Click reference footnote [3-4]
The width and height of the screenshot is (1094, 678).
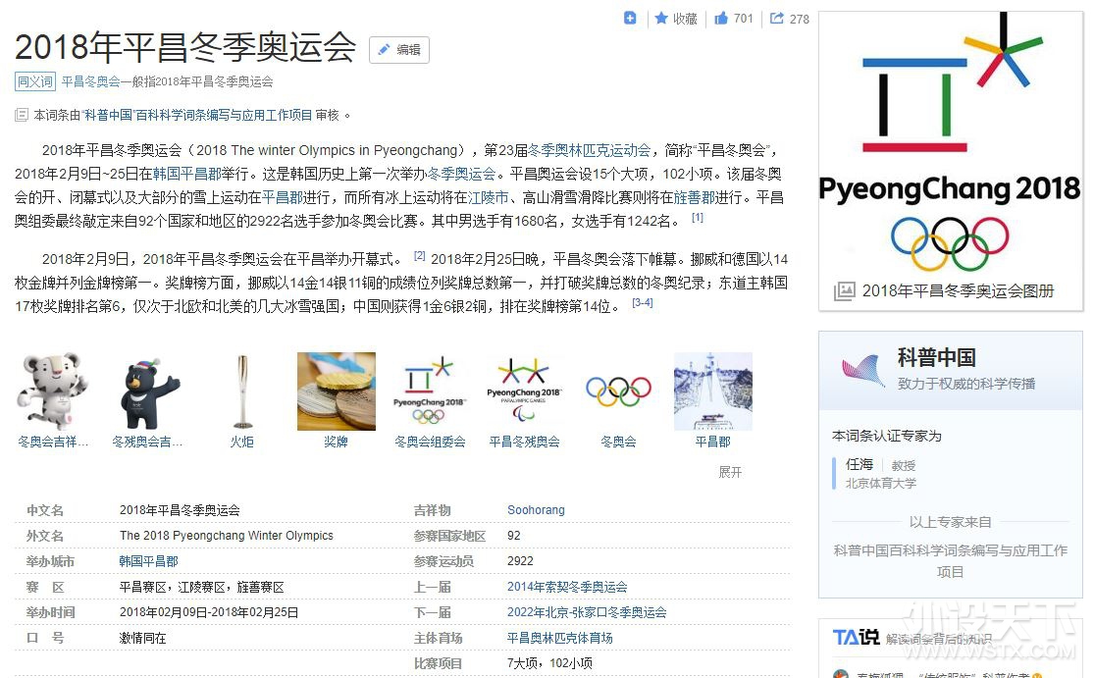(x=643, y=303)
